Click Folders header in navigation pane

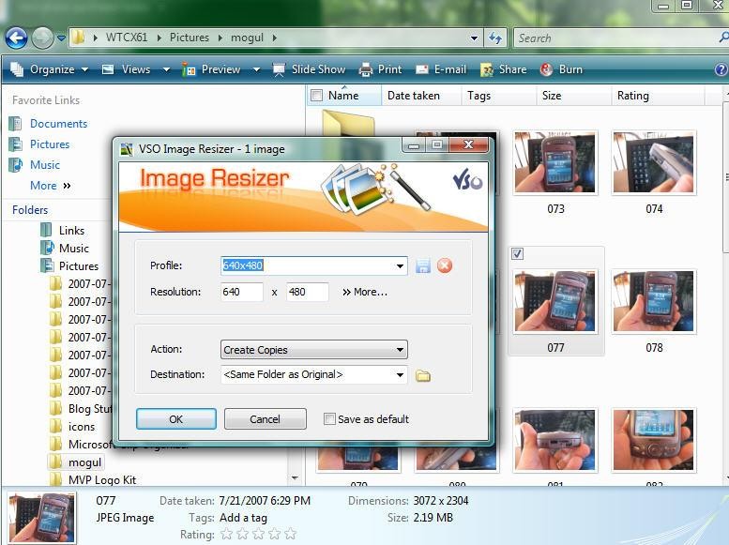coord(30,210)
